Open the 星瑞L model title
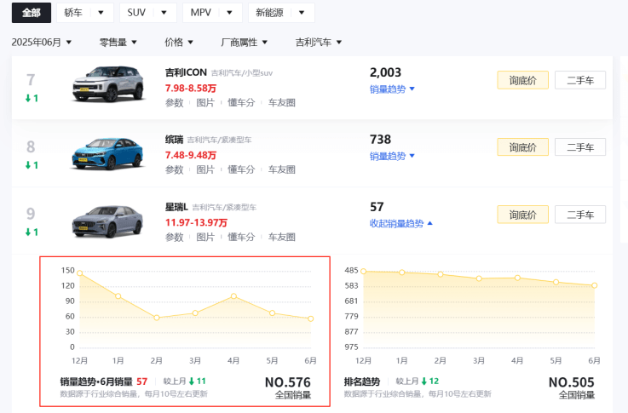628x413 pixels. coord(176,207)
